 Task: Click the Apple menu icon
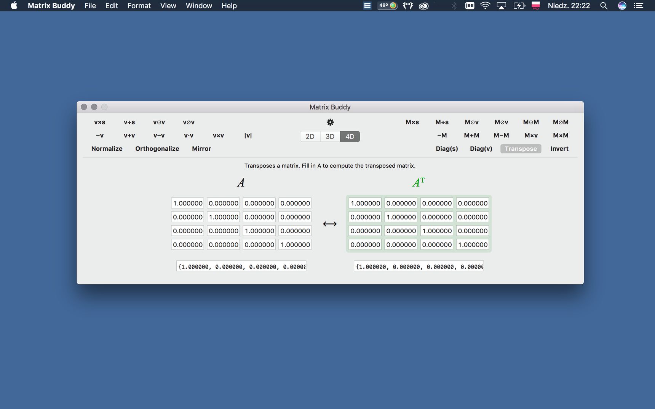tap(14, 5)
